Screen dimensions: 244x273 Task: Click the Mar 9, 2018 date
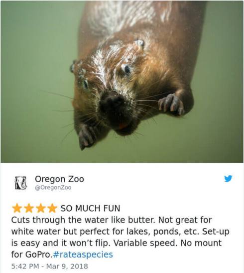tap(67, 266)
